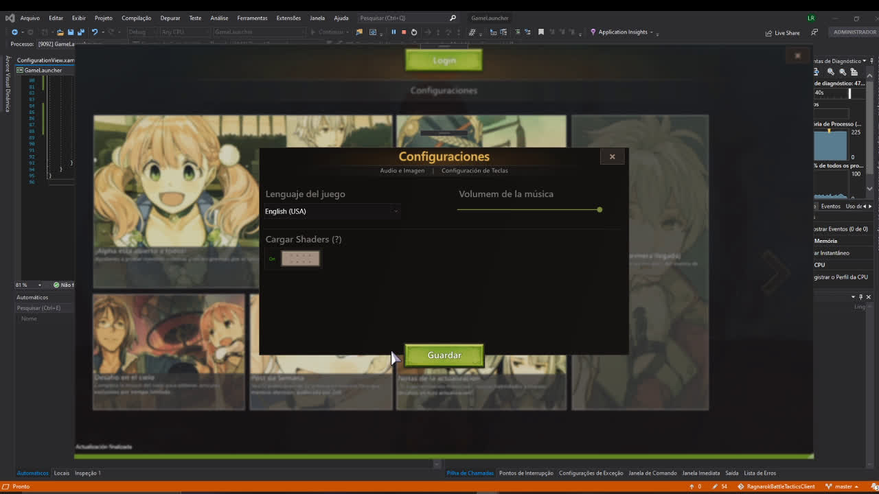Adjust the Volumen de la música slider
The width and height of the screenshot is (879, 494).
599,210
